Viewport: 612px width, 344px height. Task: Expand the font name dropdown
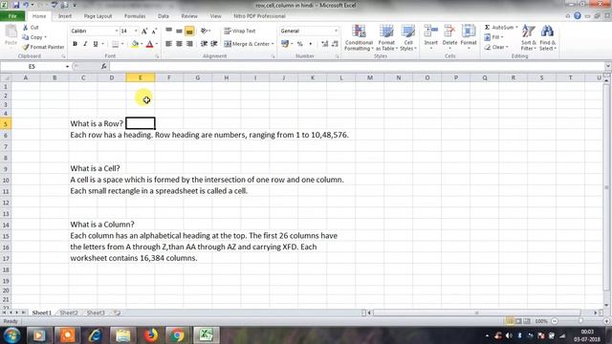point(117,31)
